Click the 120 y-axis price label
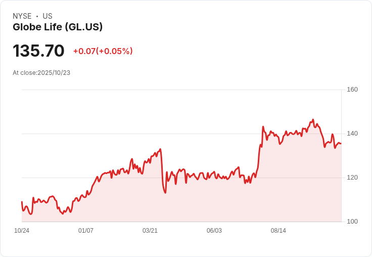372x257 pixels. click(x=352, y=178)
